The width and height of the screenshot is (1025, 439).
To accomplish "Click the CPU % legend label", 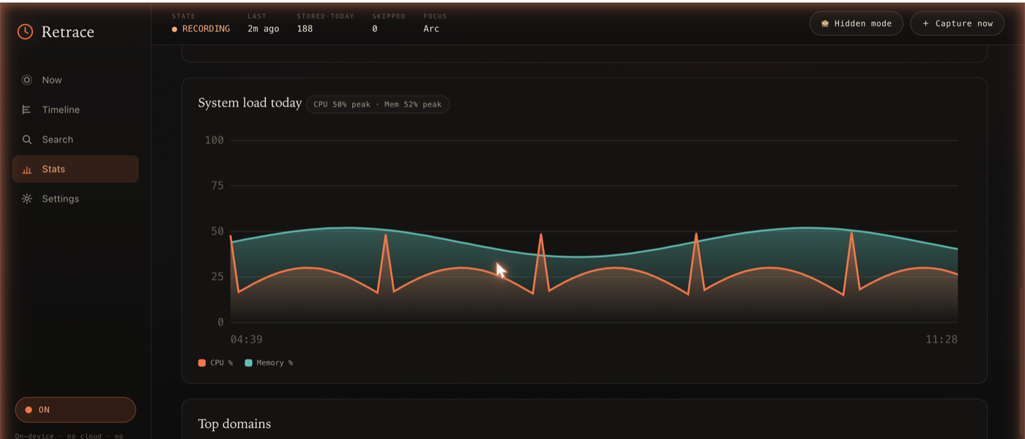I will (222, 363).
